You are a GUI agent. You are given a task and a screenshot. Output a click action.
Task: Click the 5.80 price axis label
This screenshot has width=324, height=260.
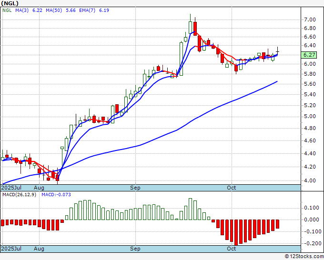pos(310,74)
